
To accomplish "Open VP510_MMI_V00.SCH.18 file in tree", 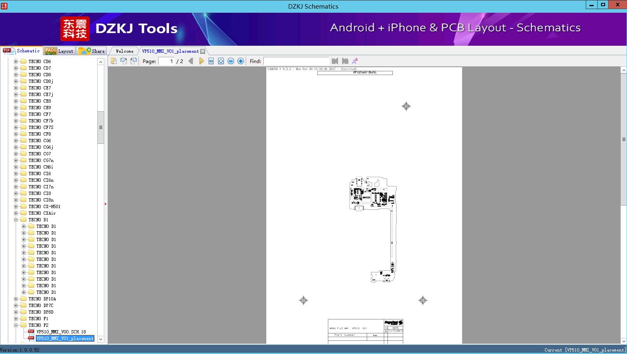I will [x=61, y=332].
